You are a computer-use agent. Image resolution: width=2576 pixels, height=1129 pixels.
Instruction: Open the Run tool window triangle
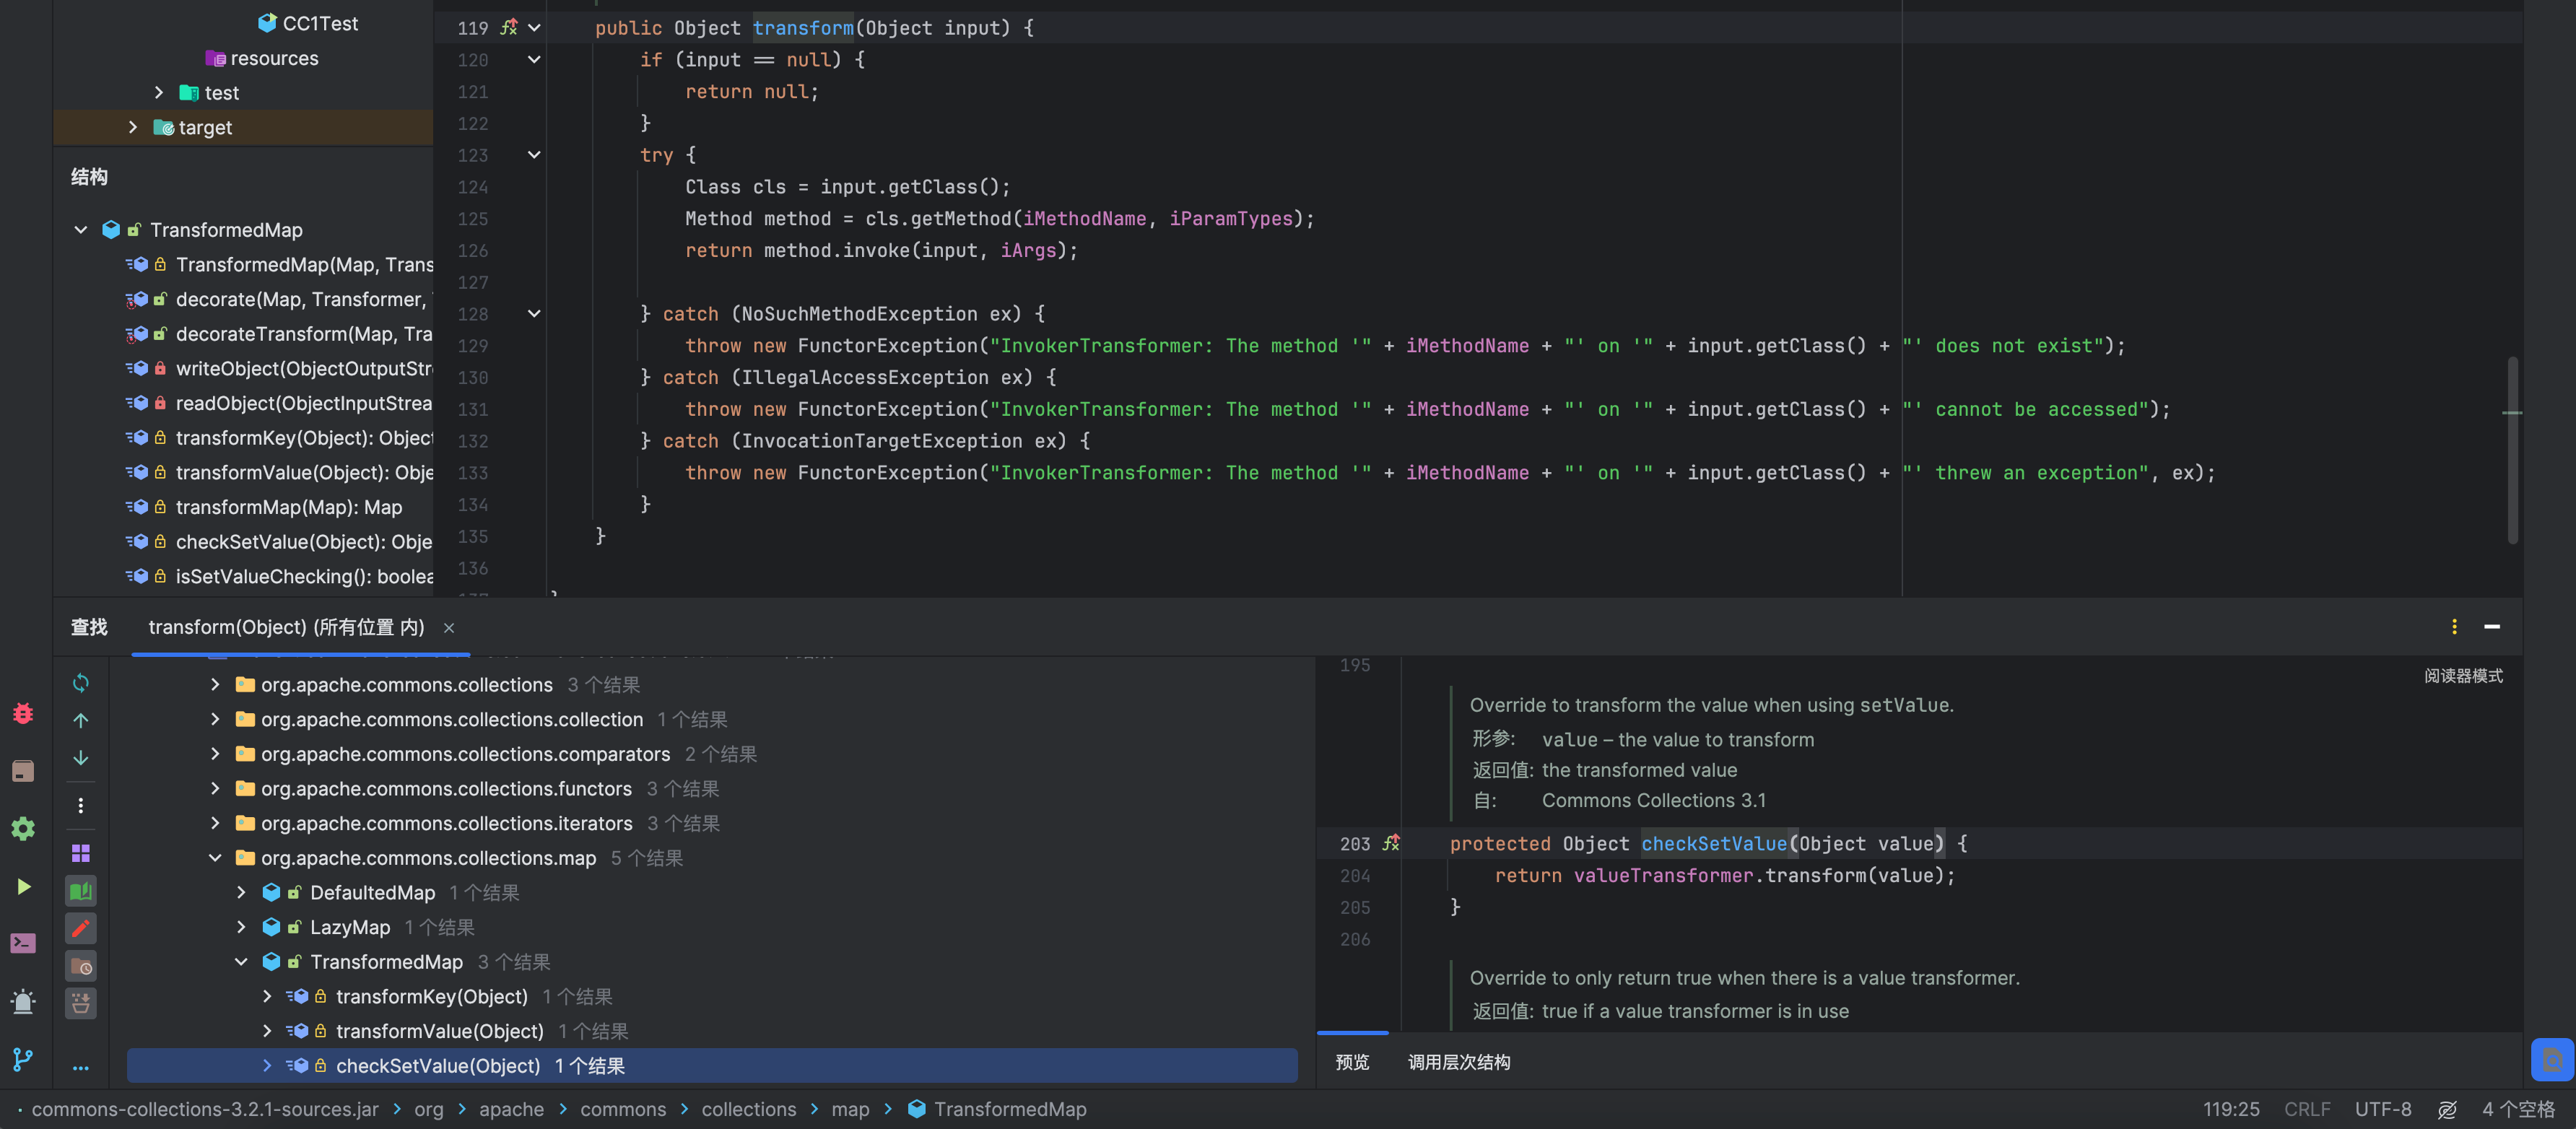(x=23, y=887)
